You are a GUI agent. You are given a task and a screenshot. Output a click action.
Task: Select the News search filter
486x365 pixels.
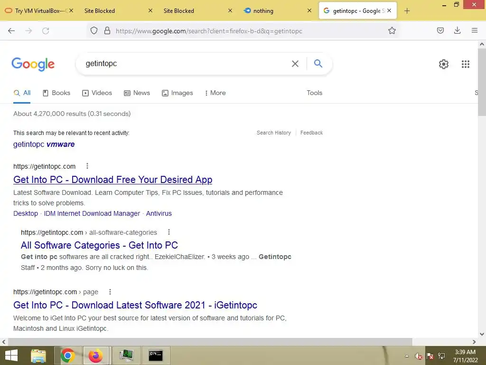(x=137, y=93)
